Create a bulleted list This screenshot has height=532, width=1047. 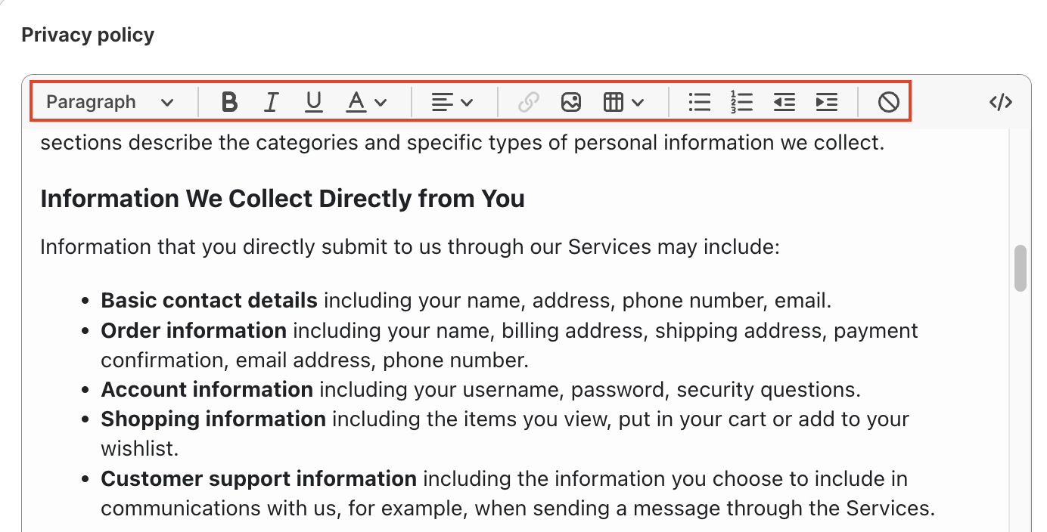coord(700,102)
